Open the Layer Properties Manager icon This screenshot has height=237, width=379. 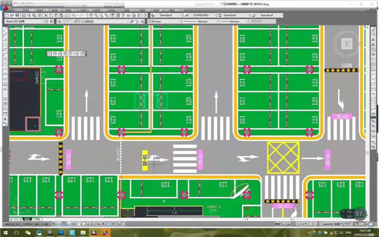click(59, 21)
